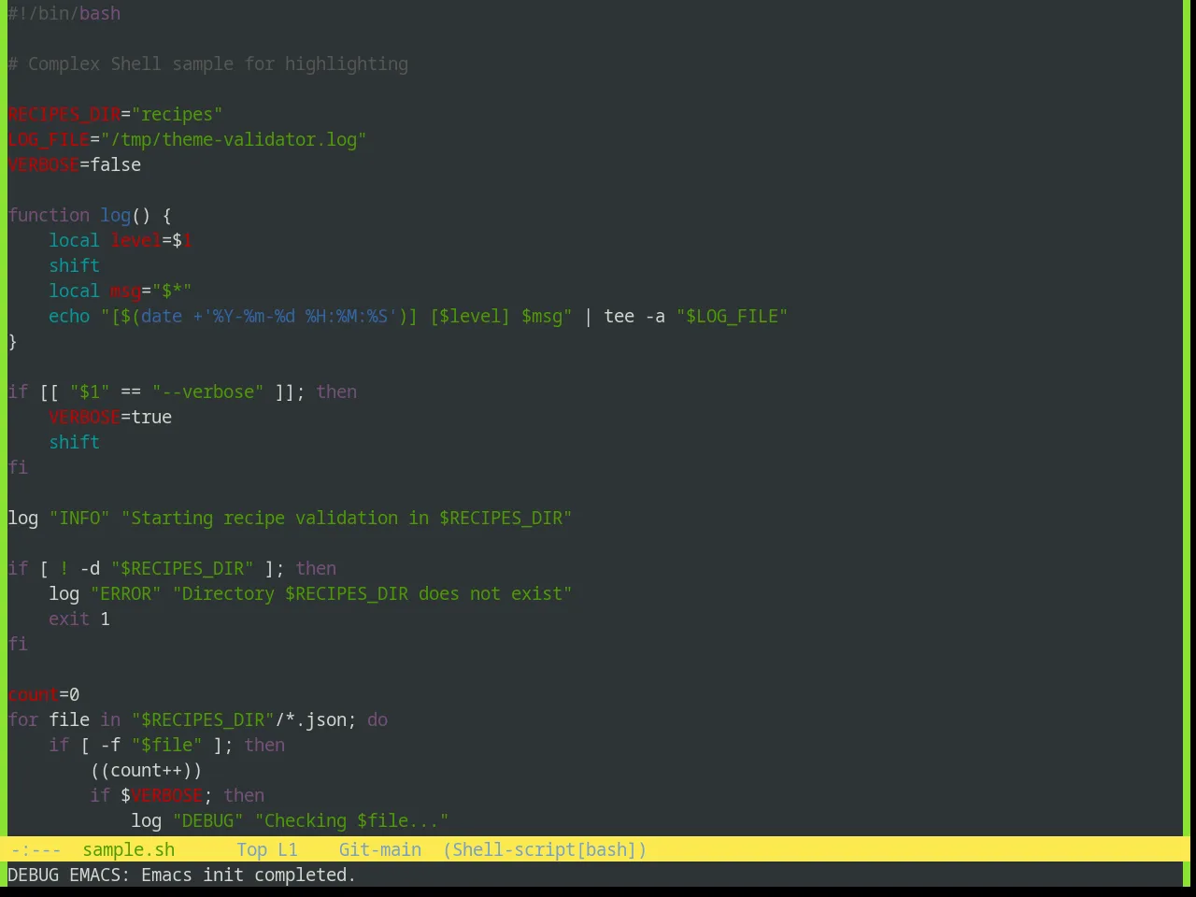Click '[$level]' in the echo string
This screenshot has height=897, width=1196.
470,316
